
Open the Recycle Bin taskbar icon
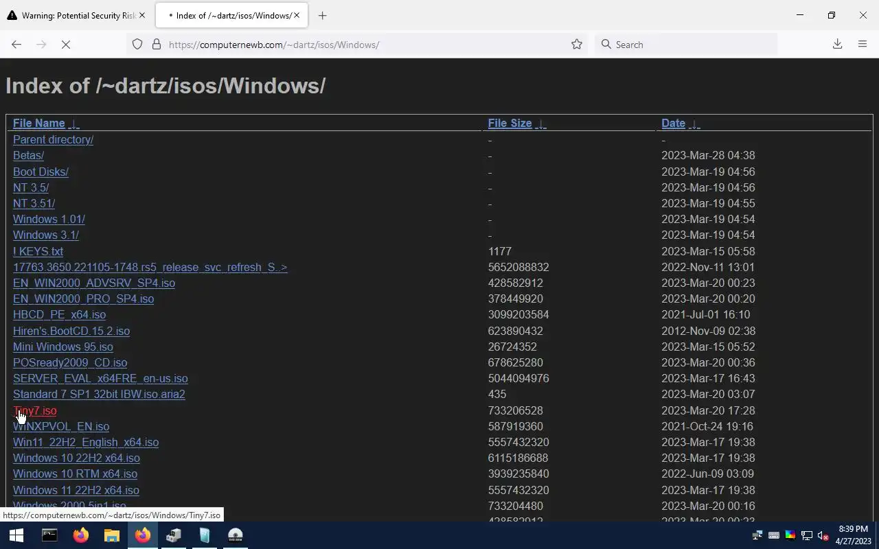point(205,535)
